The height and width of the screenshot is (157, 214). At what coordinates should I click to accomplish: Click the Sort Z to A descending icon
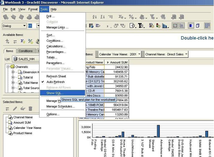(x=103, y=17)
